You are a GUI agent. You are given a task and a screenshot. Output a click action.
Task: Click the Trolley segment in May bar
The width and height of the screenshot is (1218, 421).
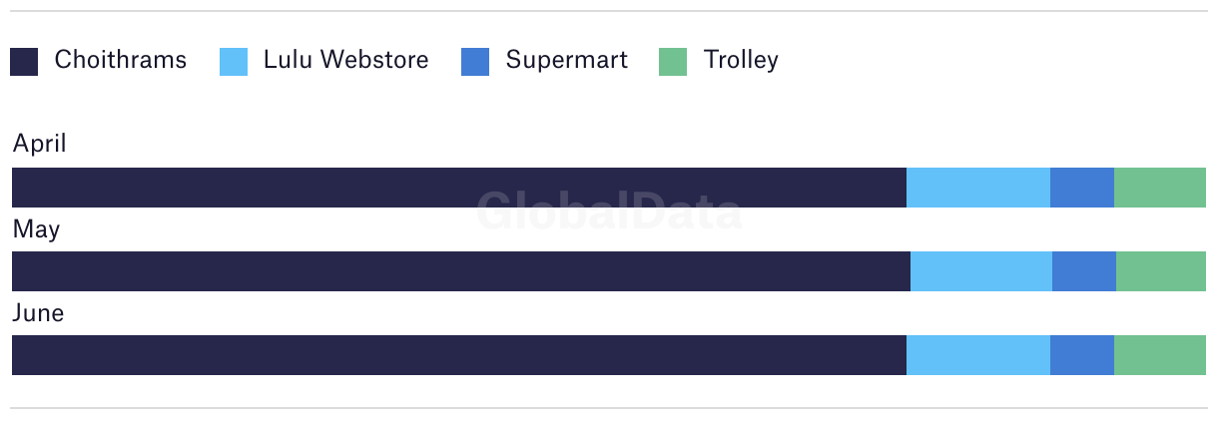coord(1161,271)
